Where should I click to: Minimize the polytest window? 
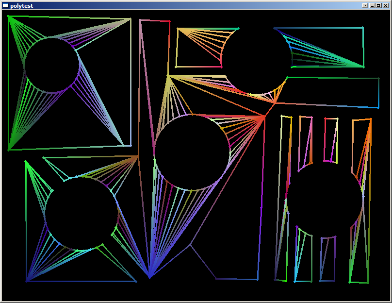(372, 5)
